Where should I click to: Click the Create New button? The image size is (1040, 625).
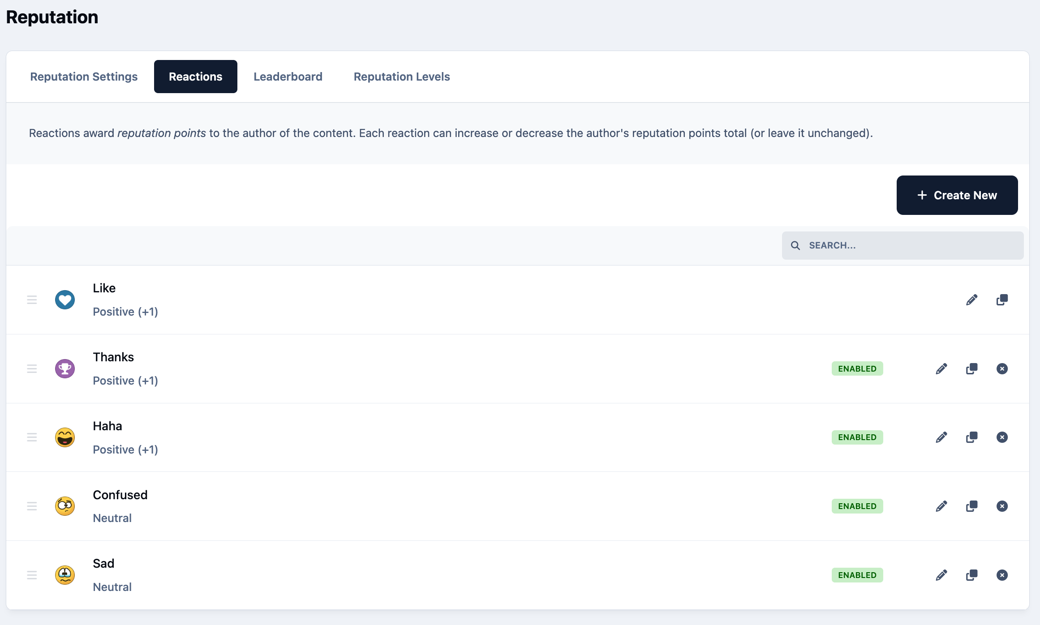pyautogui.click(x=957, y=195)
